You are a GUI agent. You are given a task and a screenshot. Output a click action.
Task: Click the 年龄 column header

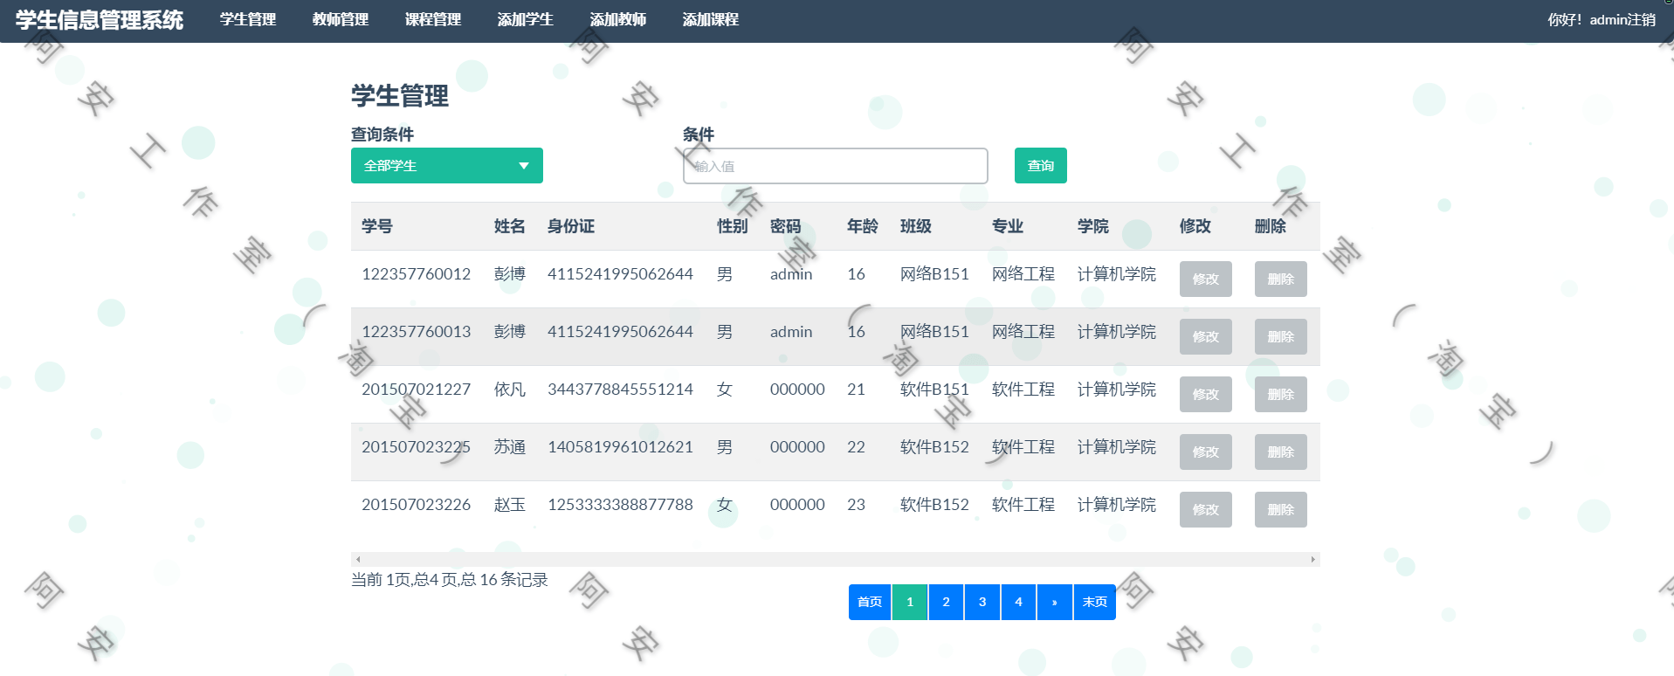point(863,226)
